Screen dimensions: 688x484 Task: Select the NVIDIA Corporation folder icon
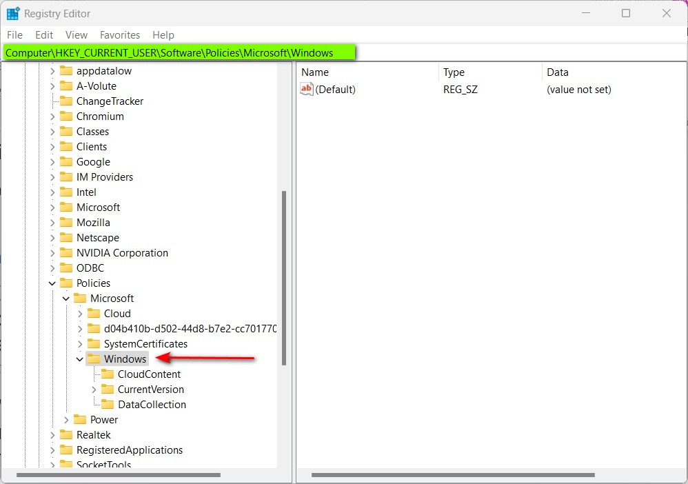66,253
